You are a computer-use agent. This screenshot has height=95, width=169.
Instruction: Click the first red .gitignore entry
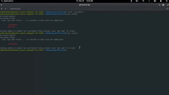point(13,25)
